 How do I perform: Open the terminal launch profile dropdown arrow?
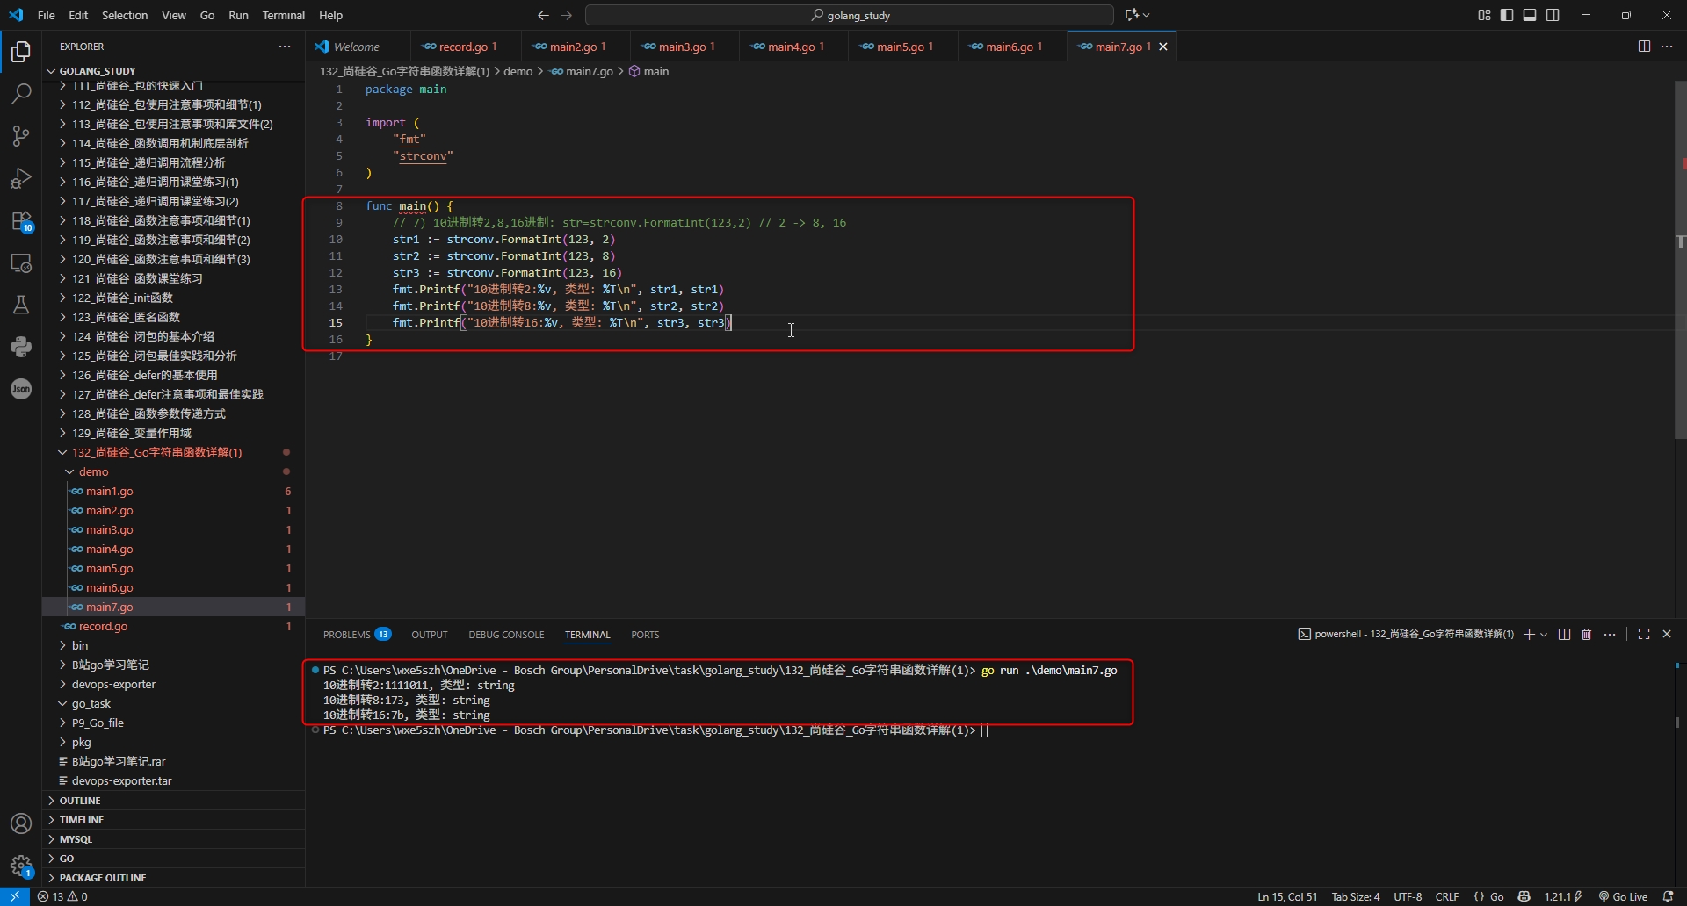(1544, 634)
